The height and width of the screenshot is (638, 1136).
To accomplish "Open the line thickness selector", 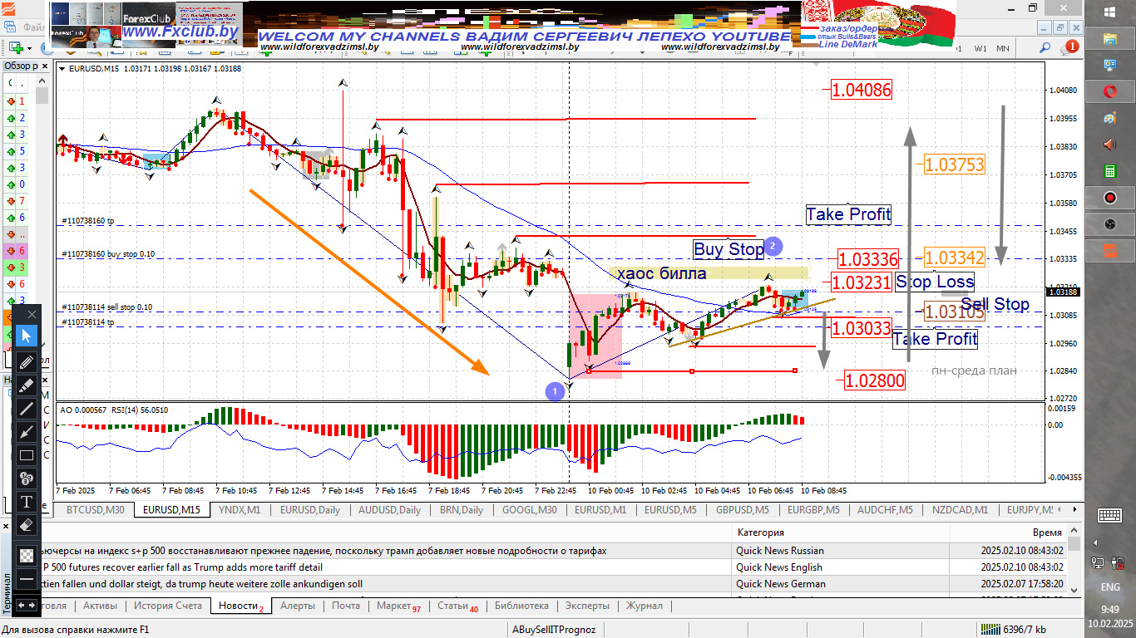I will 26,578.
